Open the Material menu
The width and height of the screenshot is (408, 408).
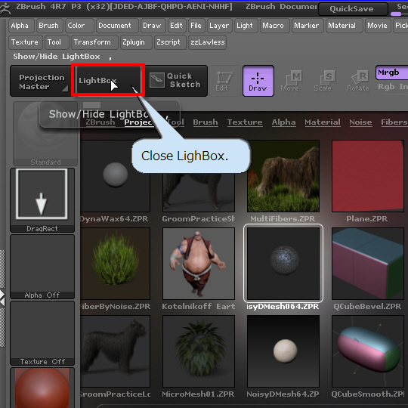pyautogui.click(x=344, y=26)
